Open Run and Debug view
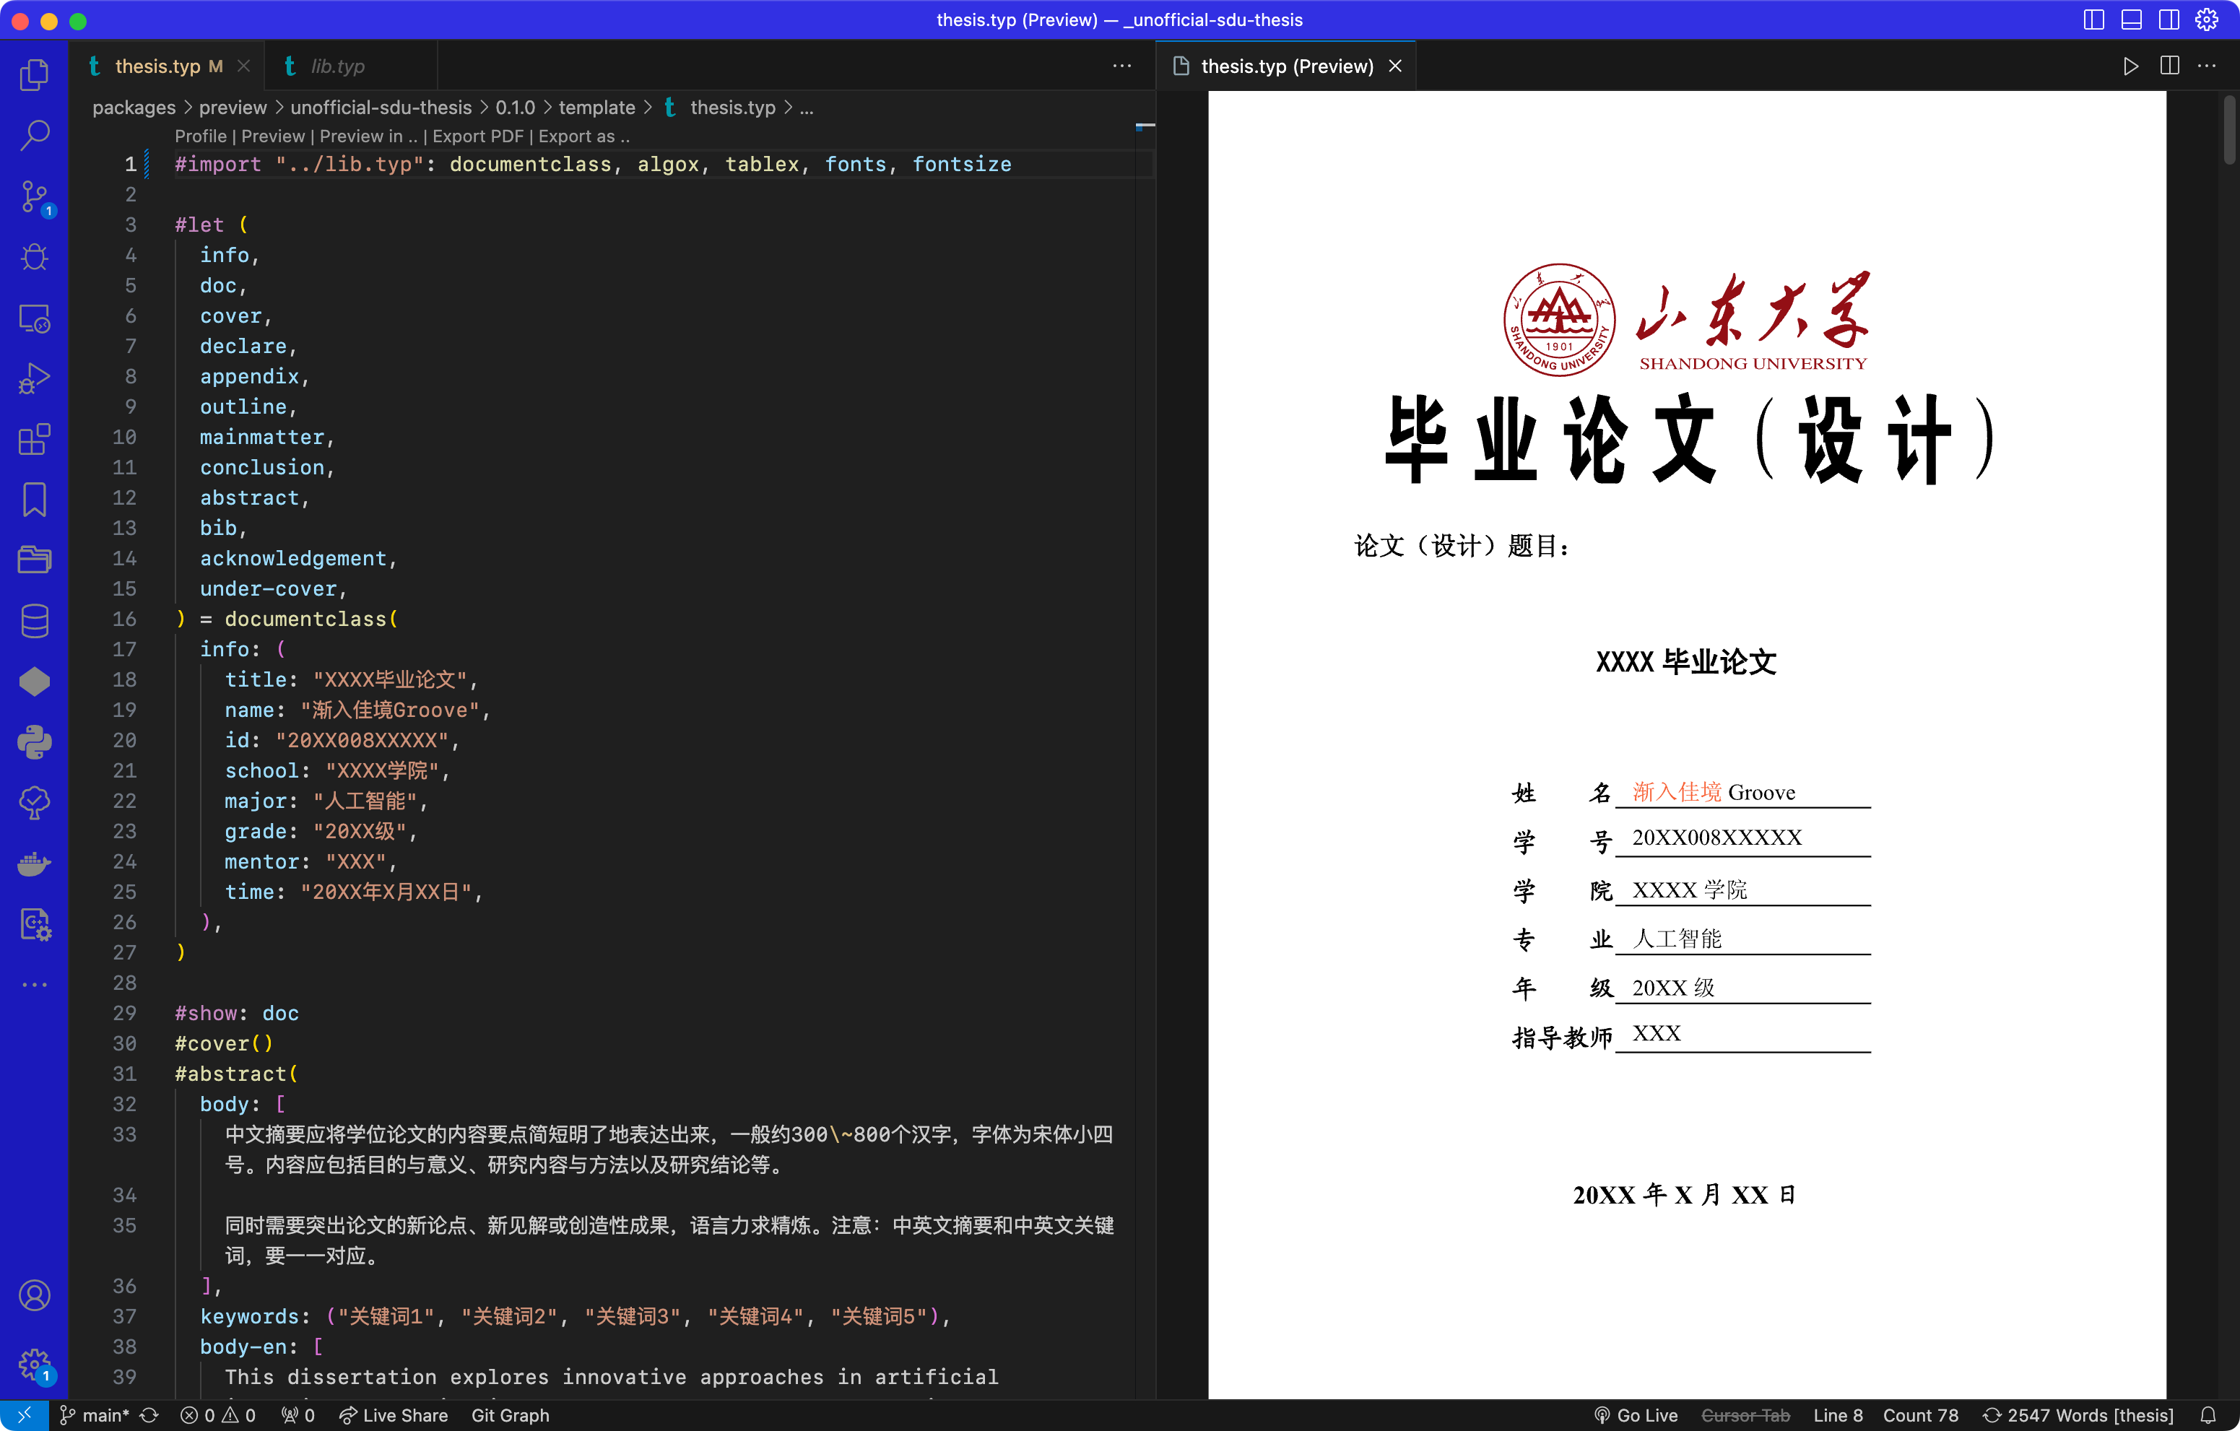 click(35, 379)
